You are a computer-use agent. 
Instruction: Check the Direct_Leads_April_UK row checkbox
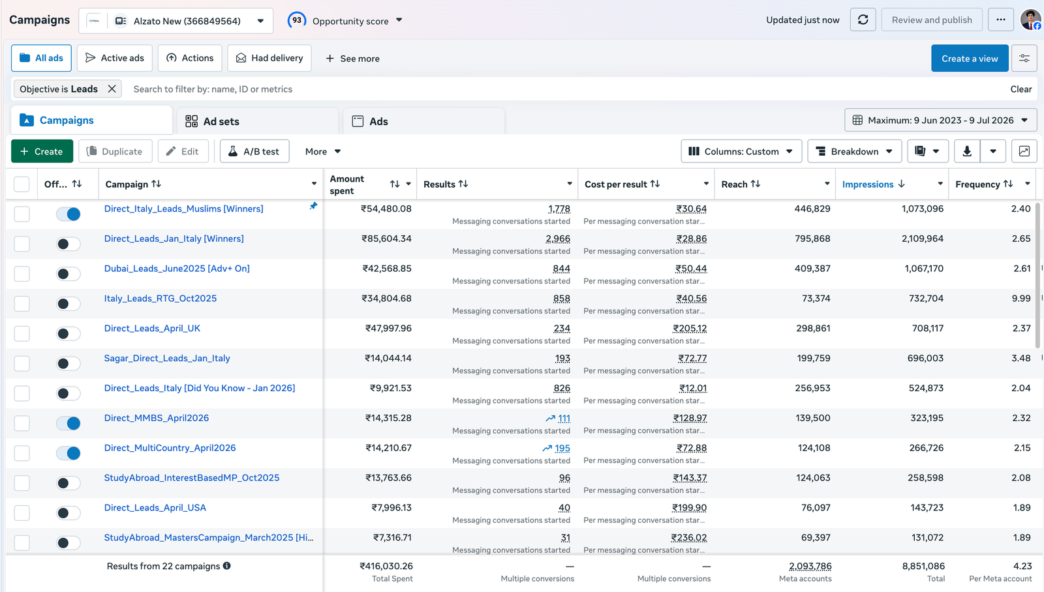[x=22, y=334]
